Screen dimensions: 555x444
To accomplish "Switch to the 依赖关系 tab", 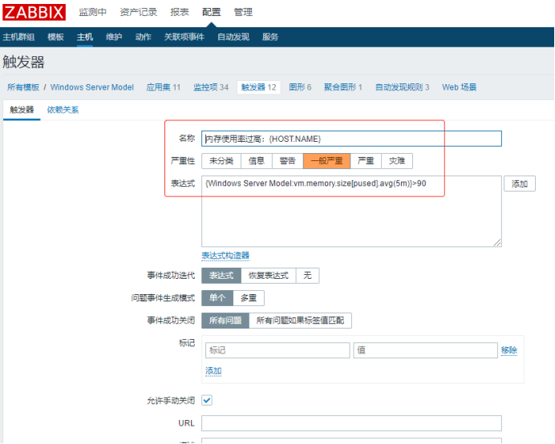I will (x=63, y=110).
